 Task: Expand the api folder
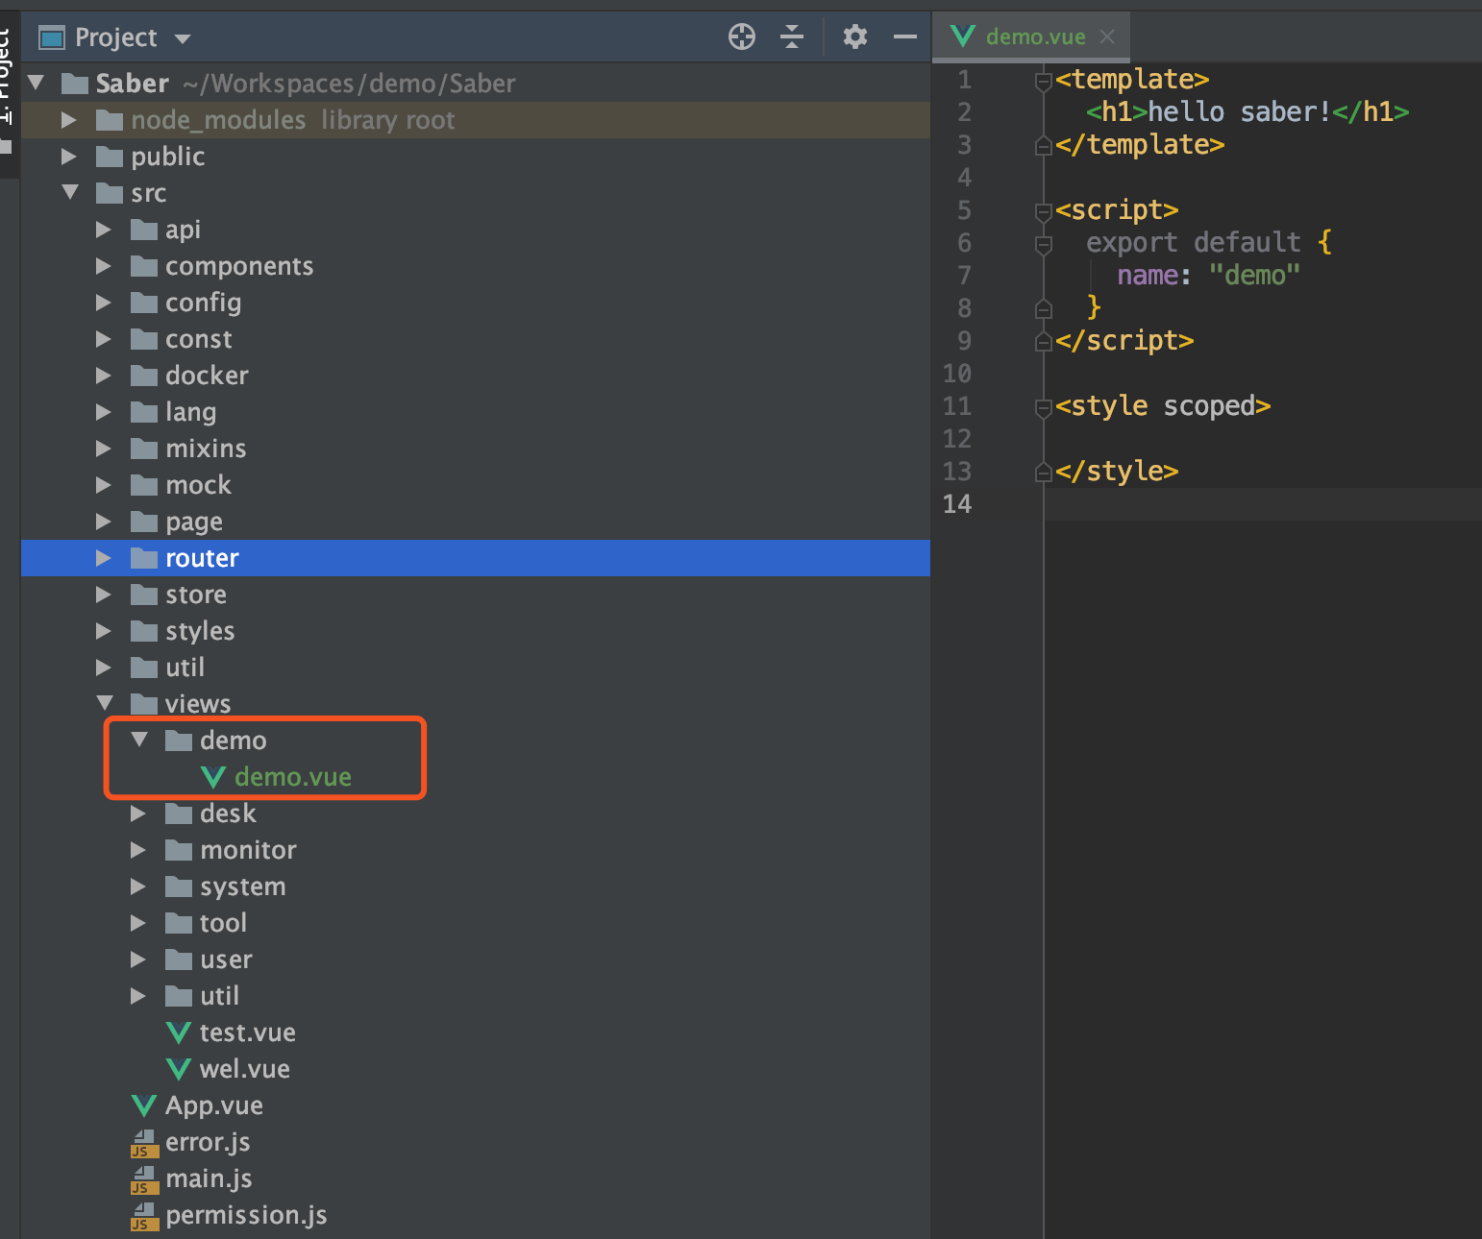tap(104, 230)
